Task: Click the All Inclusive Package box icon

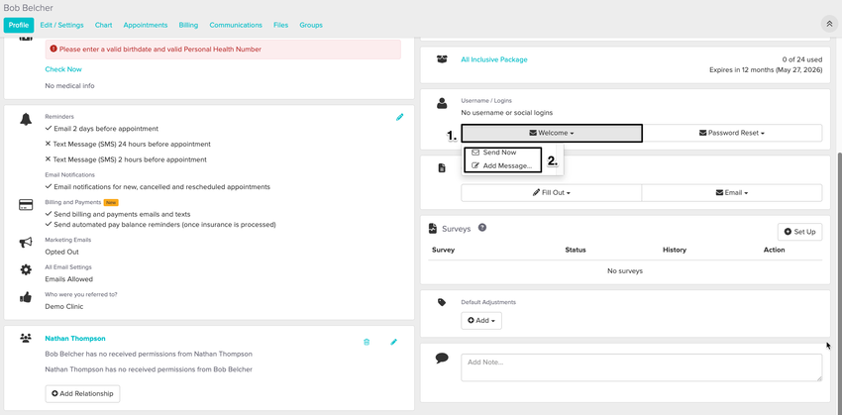Action: [x=442, y=59]
